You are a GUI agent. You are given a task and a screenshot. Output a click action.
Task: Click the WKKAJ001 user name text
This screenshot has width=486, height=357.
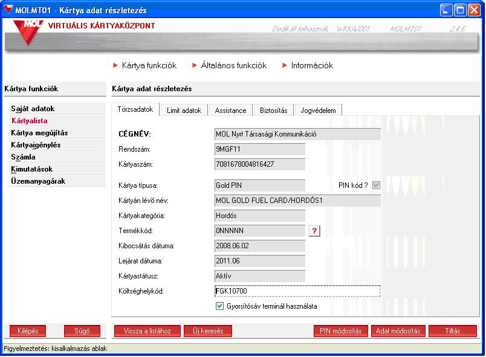pos(354,29)
